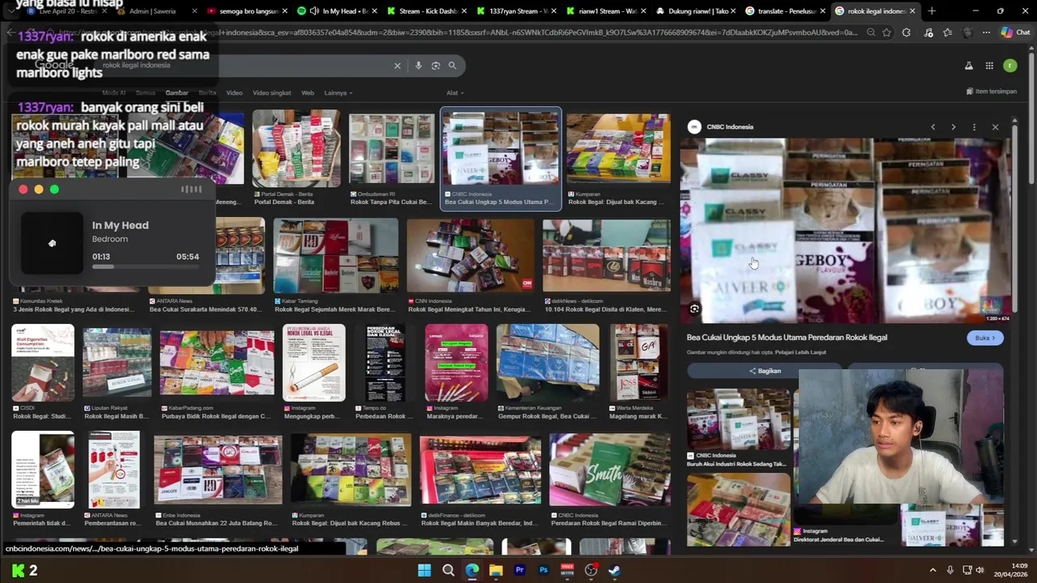Click the Bagikan share button
Image resolution: width=1037 pixels, height=583 pixels.
tap(764, 371)
